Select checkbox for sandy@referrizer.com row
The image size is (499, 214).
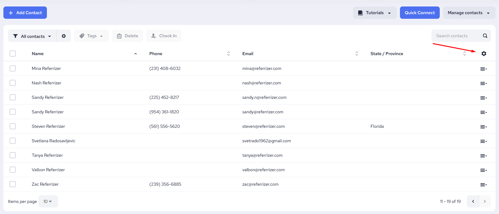click(13, 112)
